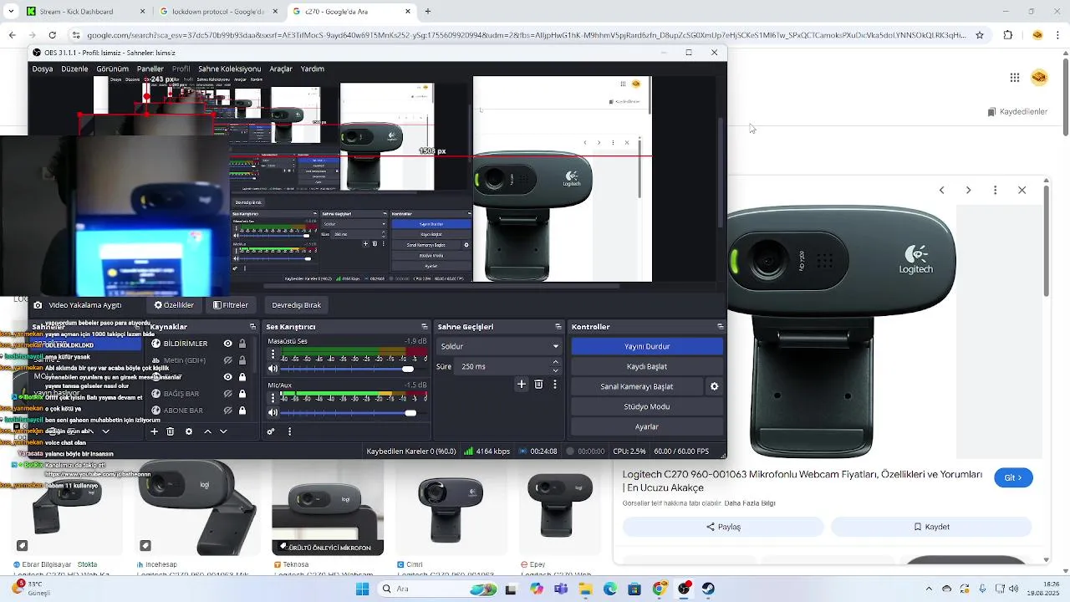Open File Explorer from the taskbar
The width and height of the screenshot is (1070, 602).
[585, 589]
